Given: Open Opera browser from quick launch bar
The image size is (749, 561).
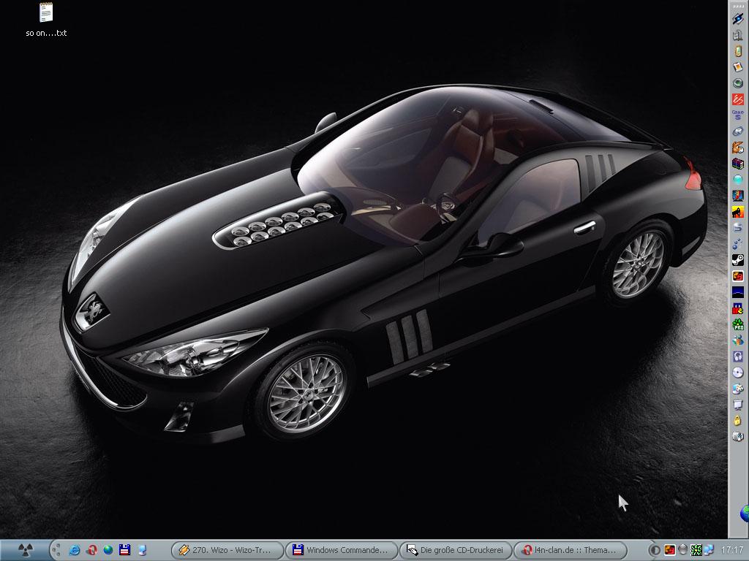Looking at the screenshot, I should 92,549.
